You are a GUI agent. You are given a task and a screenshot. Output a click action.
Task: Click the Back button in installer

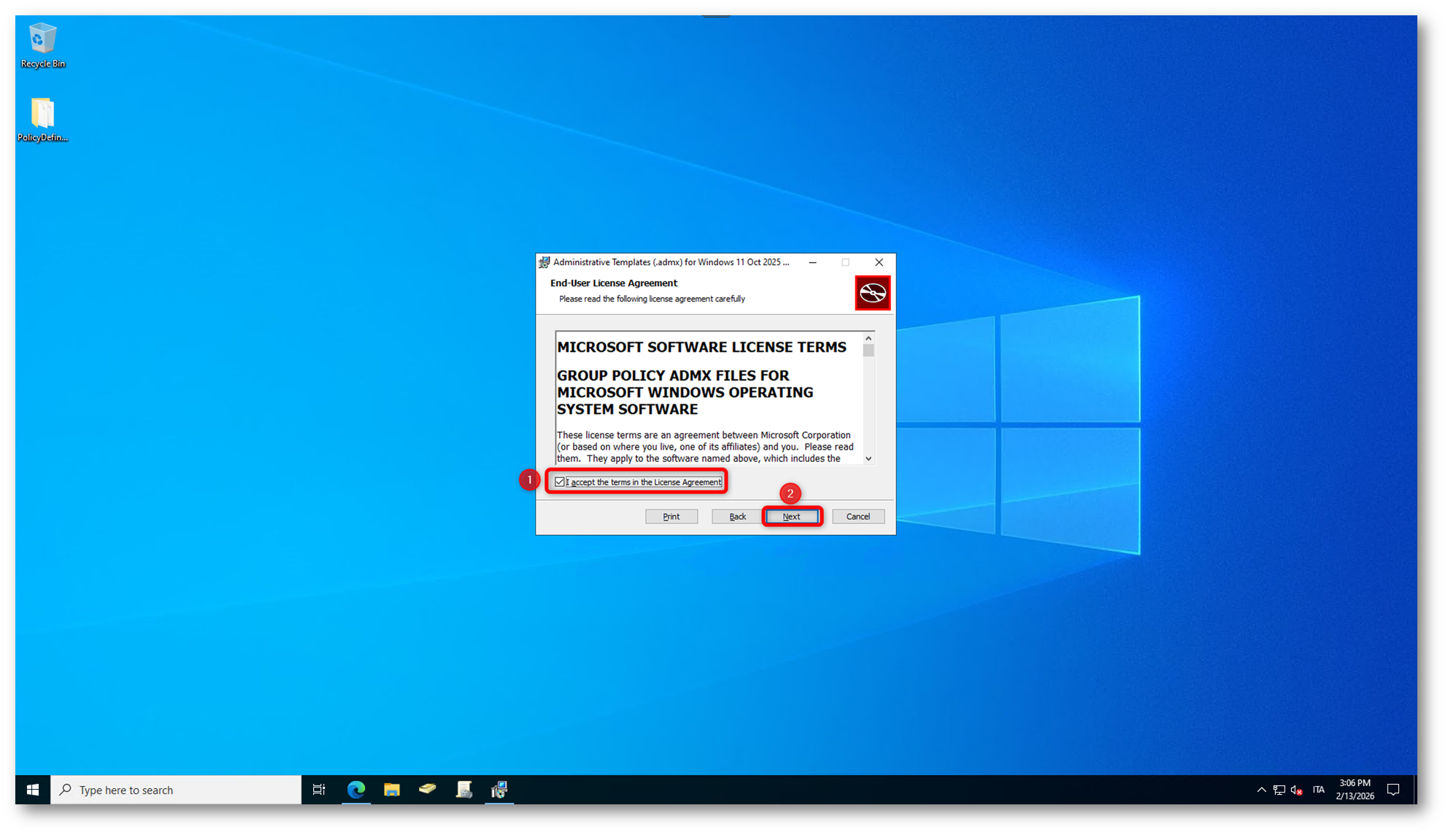737,517
